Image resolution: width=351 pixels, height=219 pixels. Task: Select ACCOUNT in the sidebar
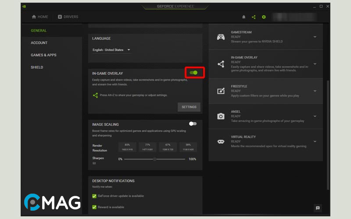coord(39,43)
